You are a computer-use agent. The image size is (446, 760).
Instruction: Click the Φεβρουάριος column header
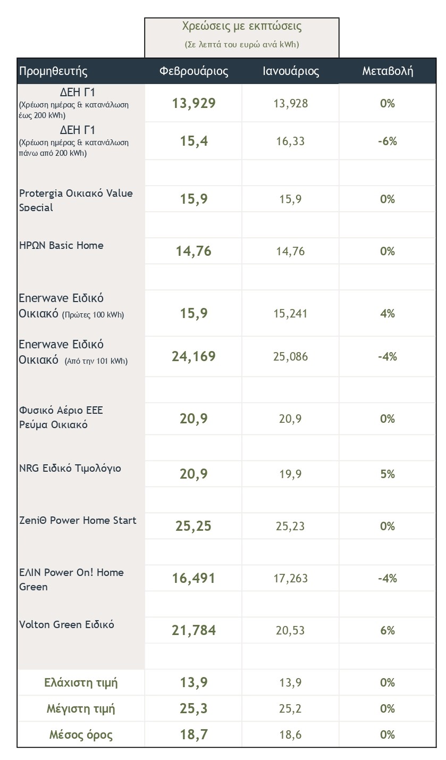tap(193, 71)
